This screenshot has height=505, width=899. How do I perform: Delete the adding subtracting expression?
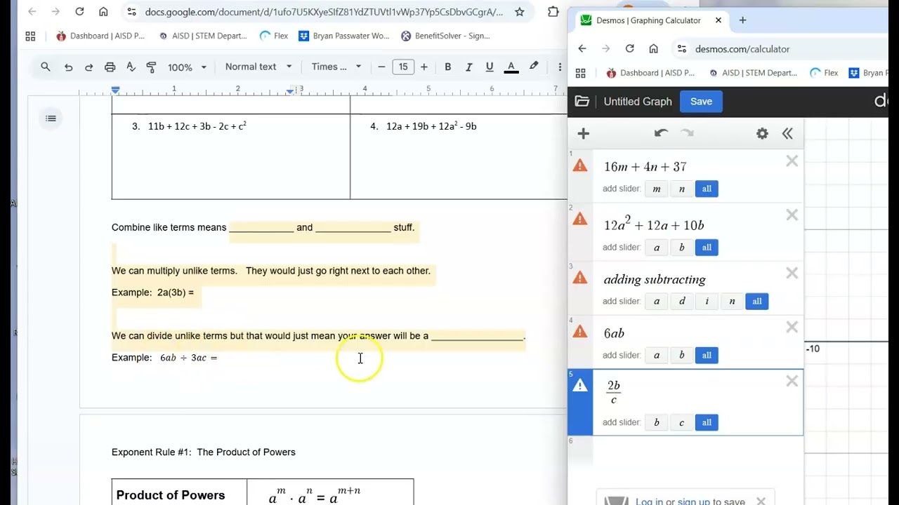(792, 274)
